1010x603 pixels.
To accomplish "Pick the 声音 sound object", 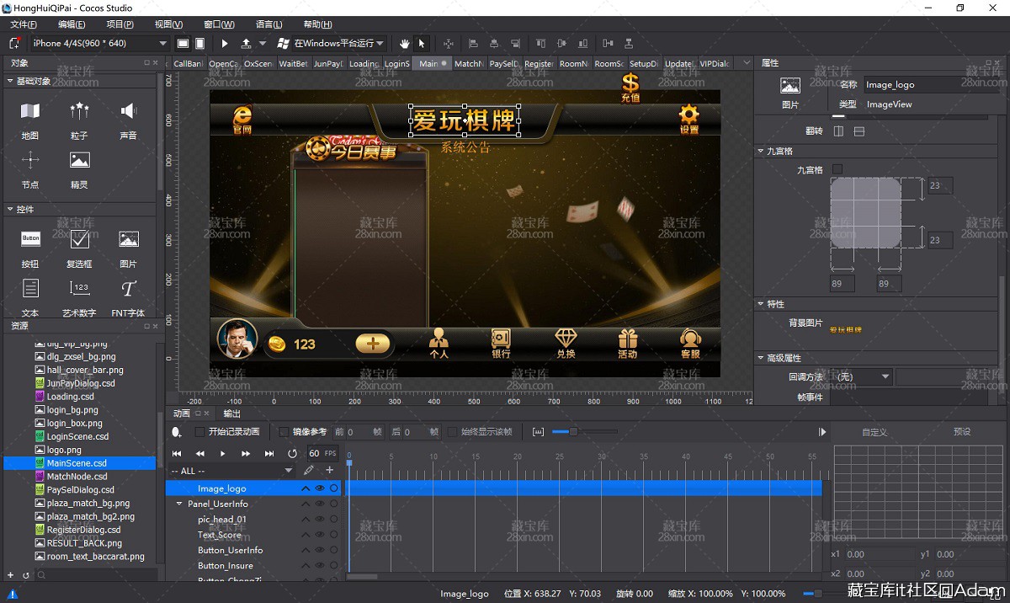I will click(x=128, y=120).
